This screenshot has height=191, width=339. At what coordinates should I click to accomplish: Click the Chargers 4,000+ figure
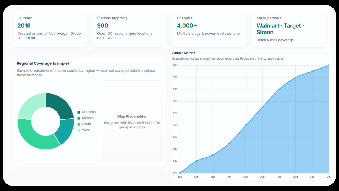coord(187,26)
